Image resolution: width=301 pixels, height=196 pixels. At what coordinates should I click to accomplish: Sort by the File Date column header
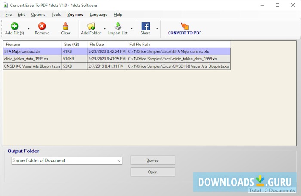tap(107, 45)
